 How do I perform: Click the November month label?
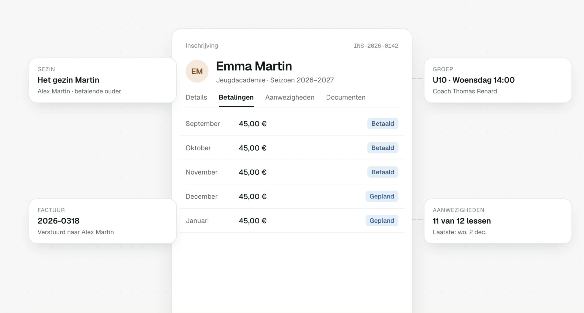pyautogui.click(x=201, y=172)
